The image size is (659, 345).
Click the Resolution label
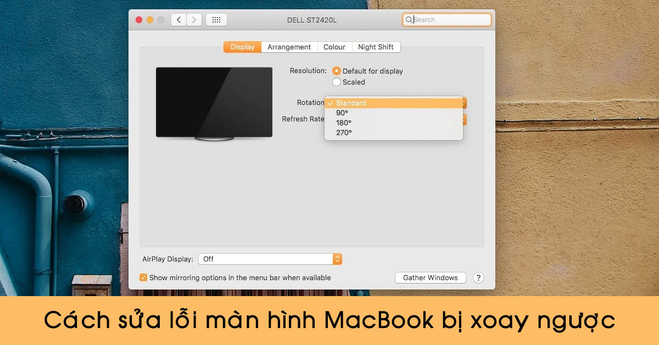click(x=308, y=71)
